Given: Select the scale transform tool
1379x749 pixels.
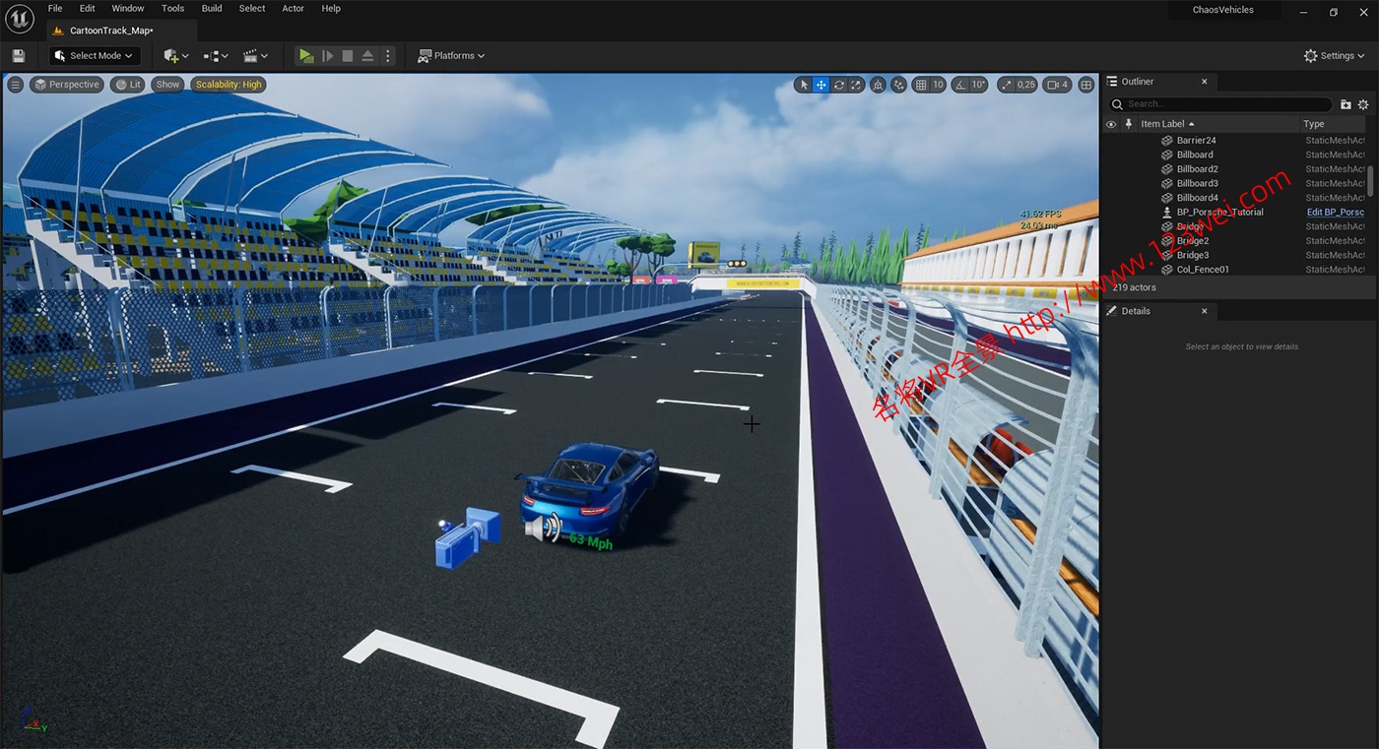Looking at the screenshot, I should tap(857, 85).
